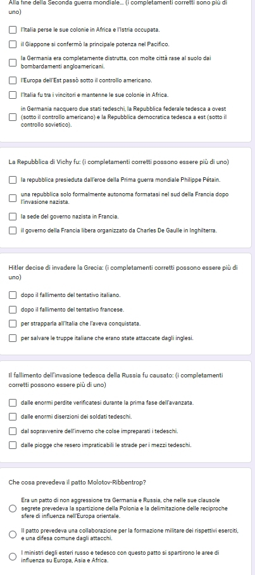Check the Charles De Gaulle government option
Screen dimensions: 255x575
coord(13,231)
